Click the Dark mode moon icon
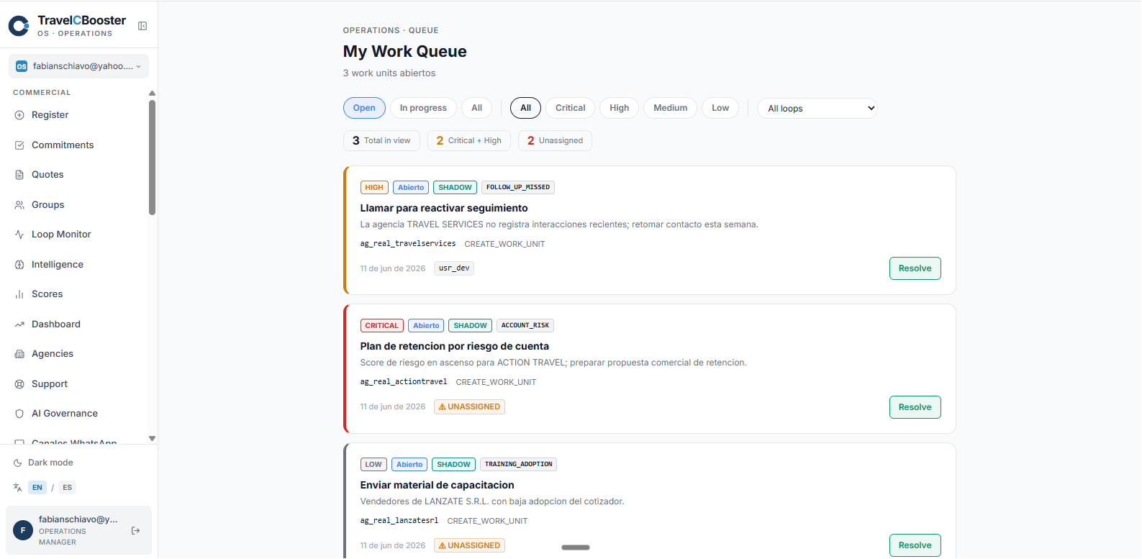Viewport: 1142px width, 559px height. point(18,463)
